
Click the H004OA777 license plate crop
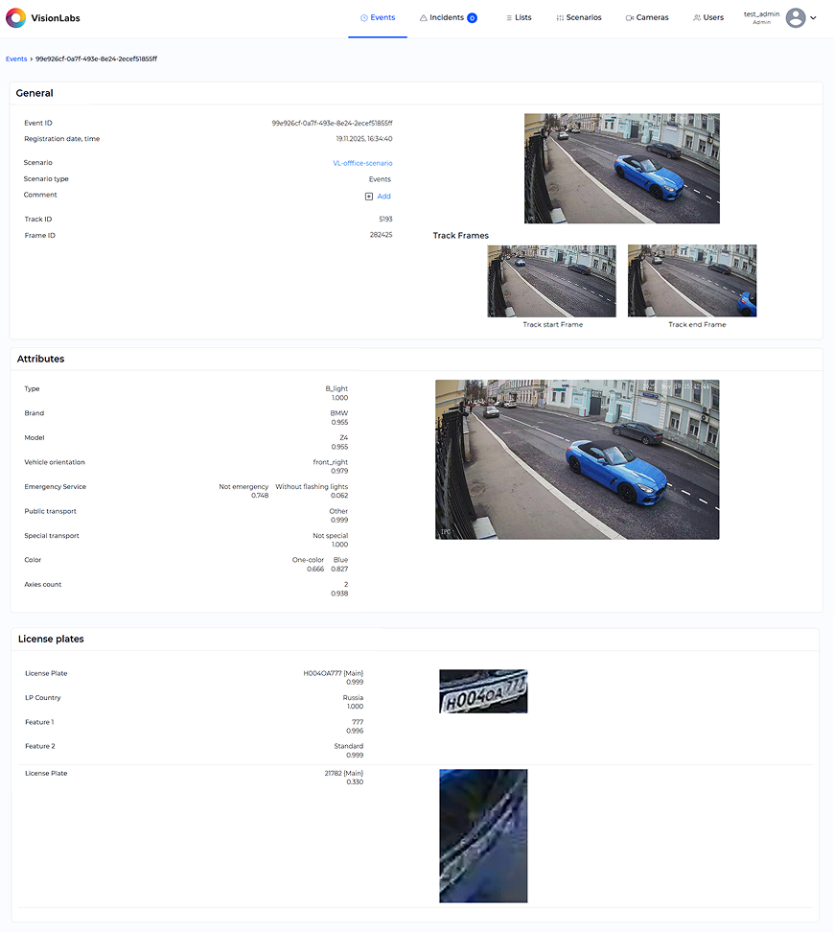[x=483, y=691]
